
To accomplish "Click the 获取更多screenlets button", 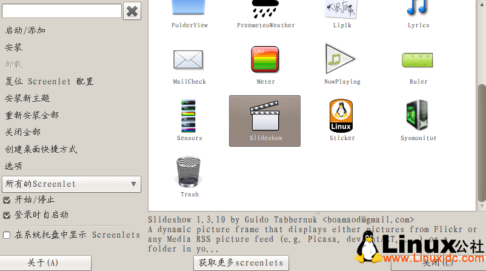I will point(241,263).
